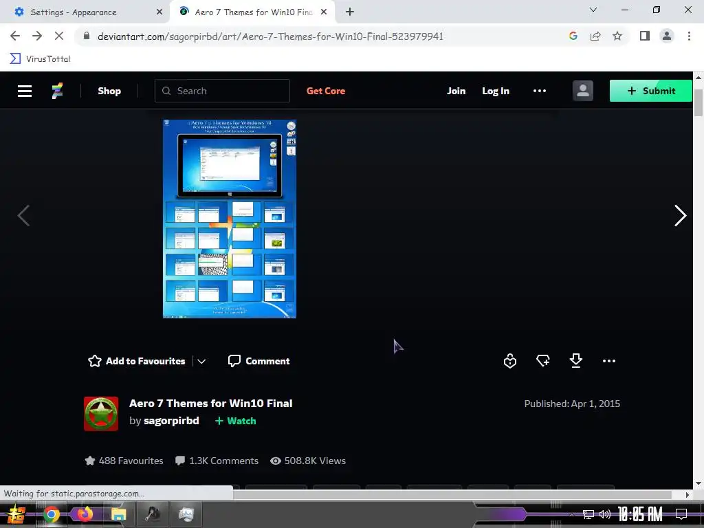The height and width of the screenshot is (528, 704).
Task: Click the DeviantArt user avatar icon
Action: (x=583, y=91)
